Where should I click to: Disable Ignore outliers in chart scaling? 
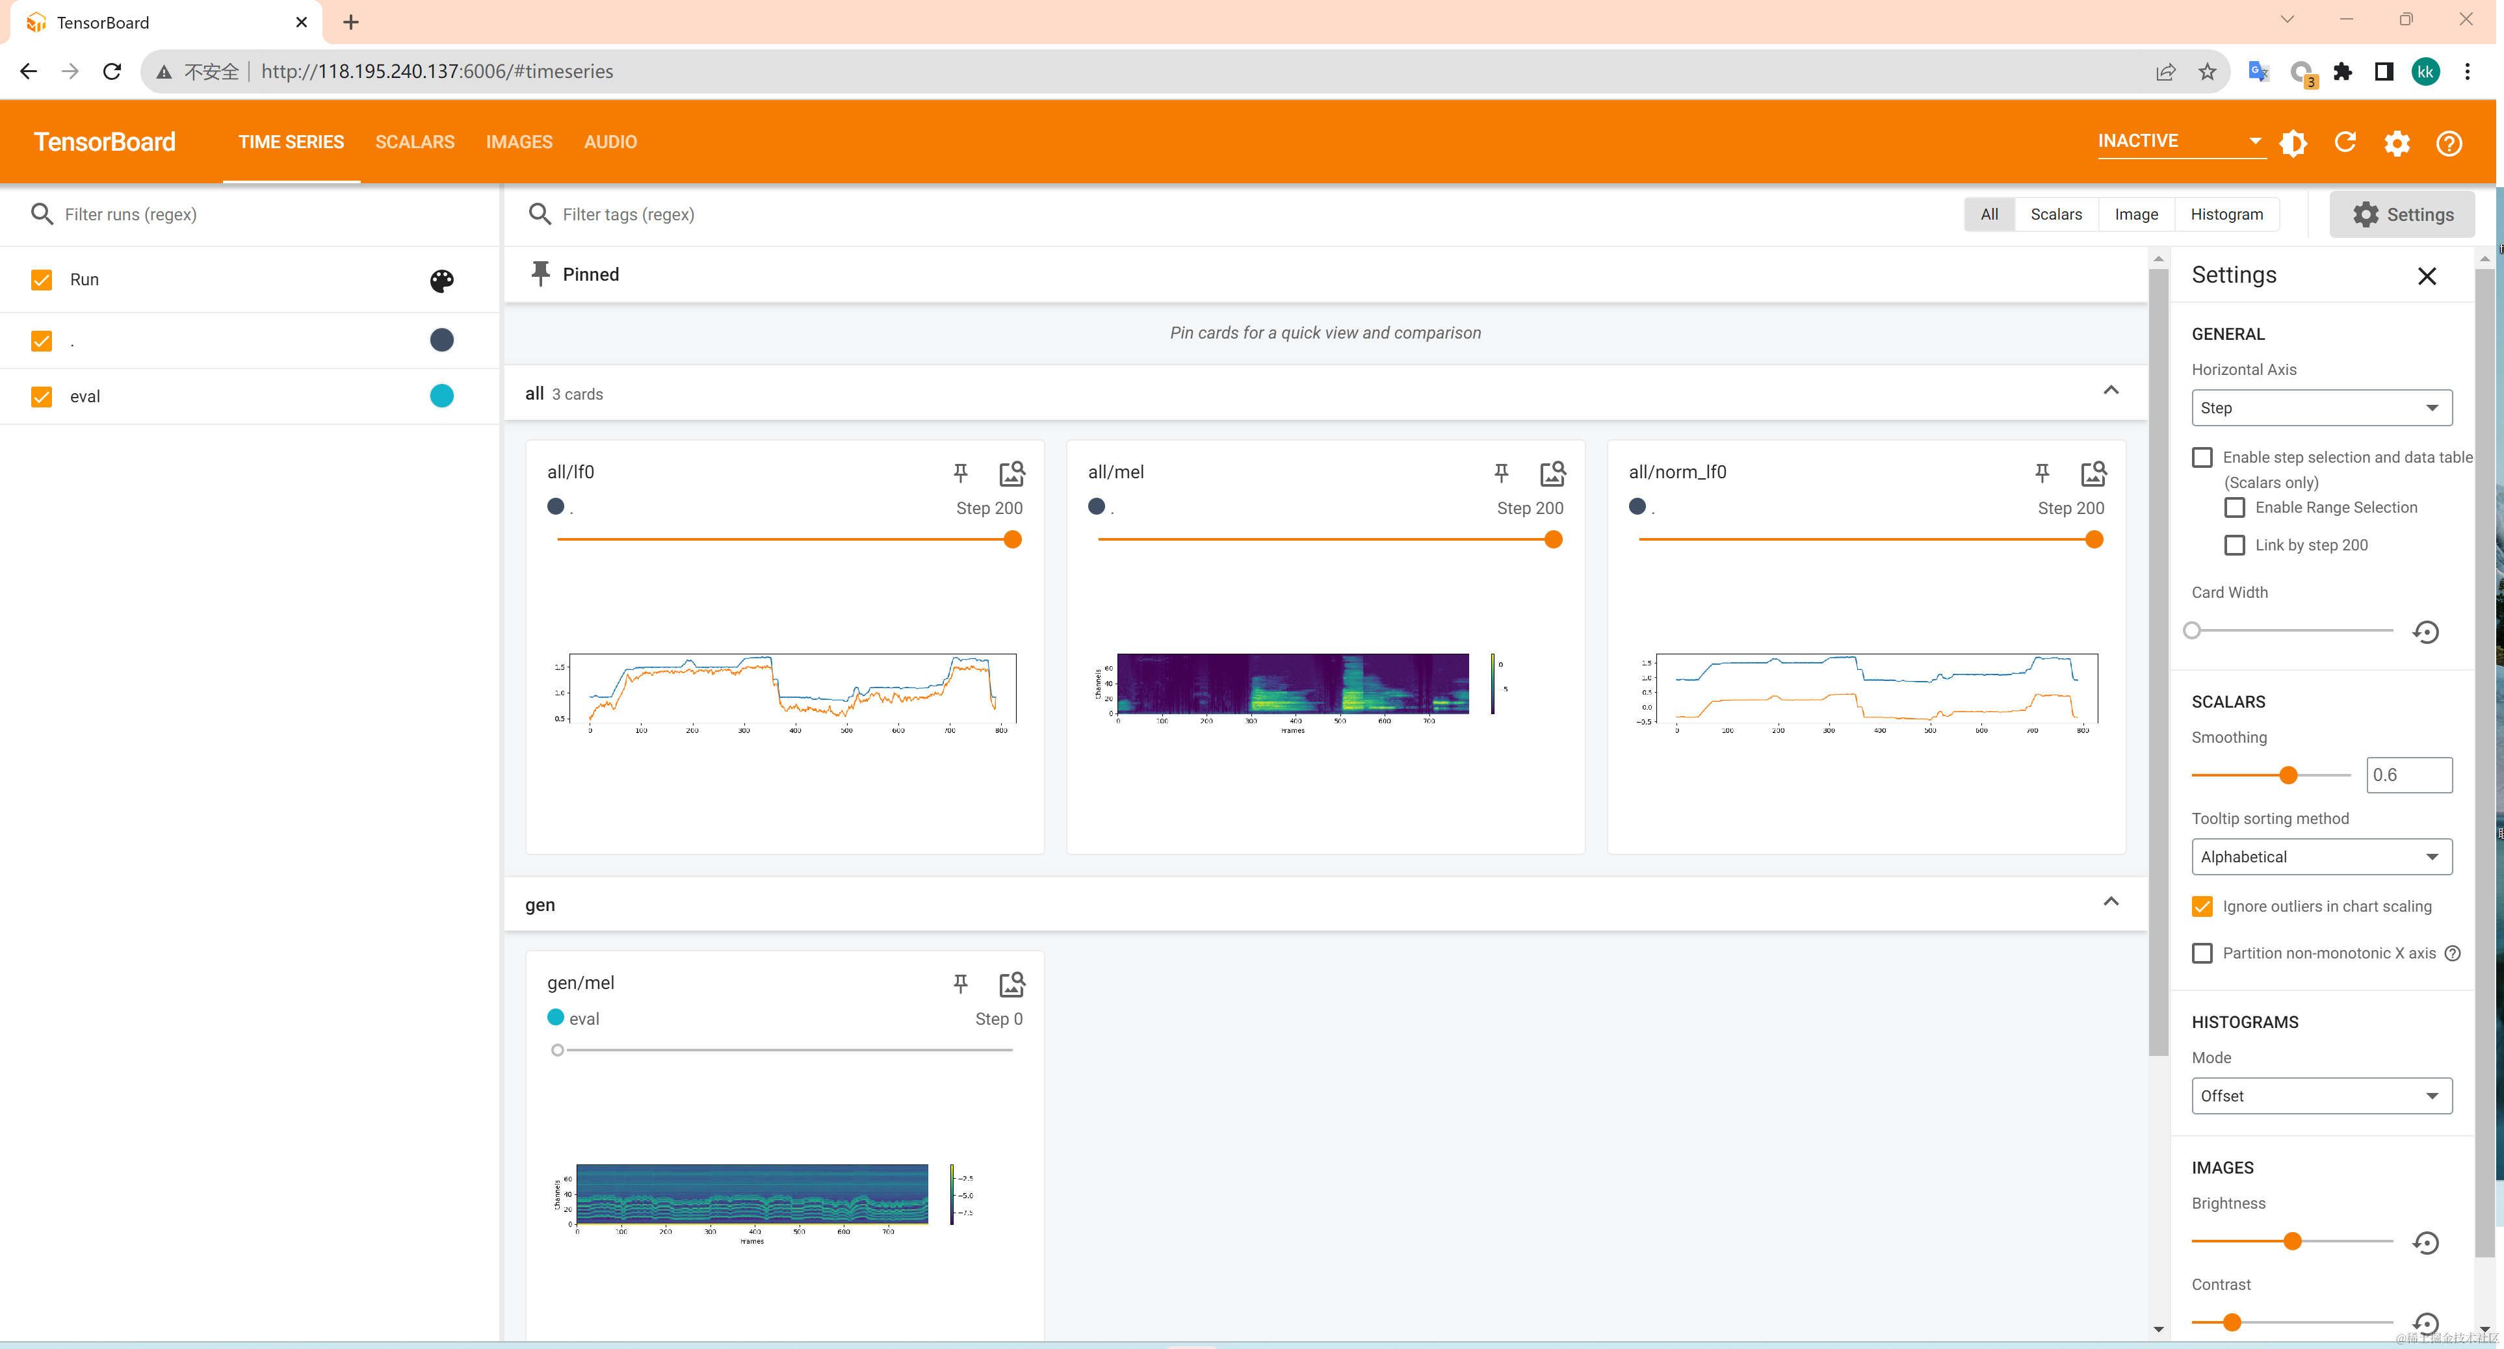click(x=2202, y=906)
